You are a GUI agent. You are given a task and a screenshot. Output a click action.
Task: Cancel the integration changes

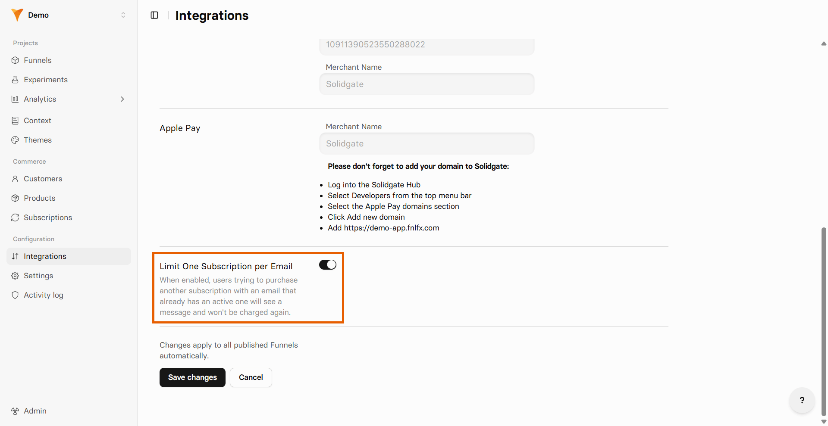point(251,377)
